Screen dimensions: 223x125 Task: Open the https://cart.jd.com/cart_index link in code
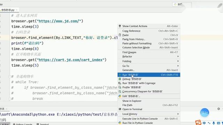click(x=70, y=60)
